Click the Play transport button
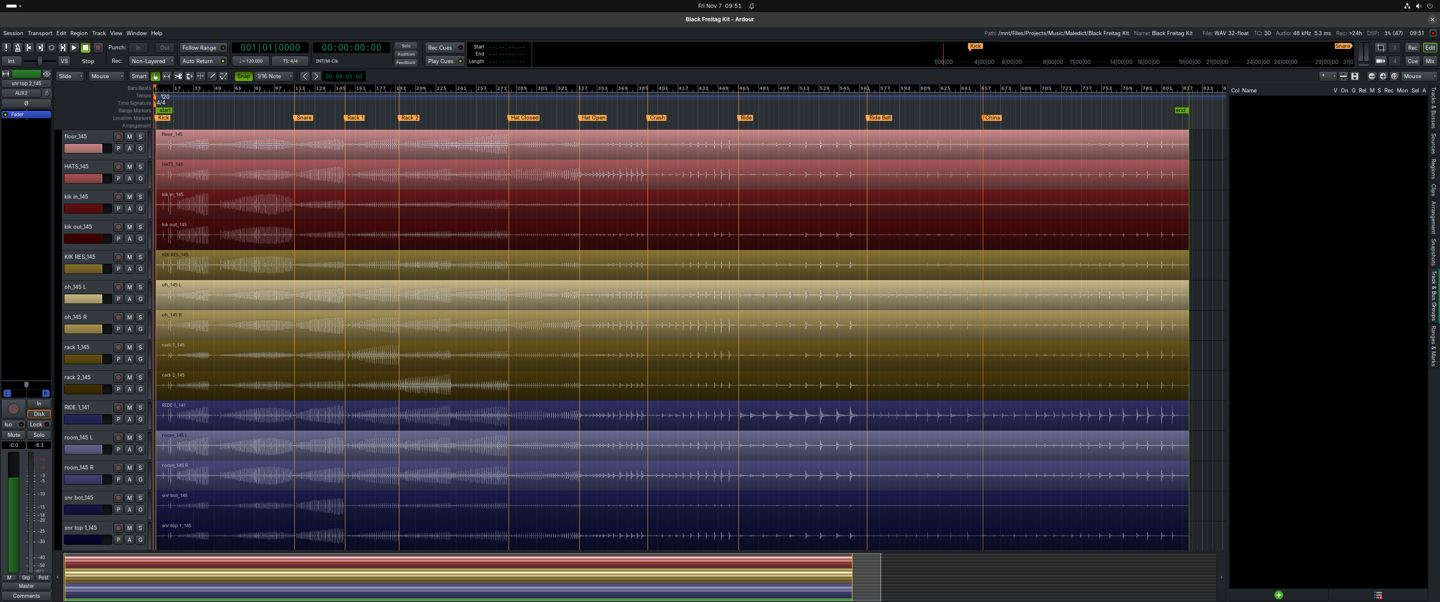Image resolution: width=1440 pixels, height=602 pixels. (74, 48)
